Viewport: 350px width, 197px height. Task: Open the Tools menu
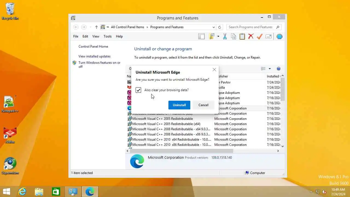(107, 36)
